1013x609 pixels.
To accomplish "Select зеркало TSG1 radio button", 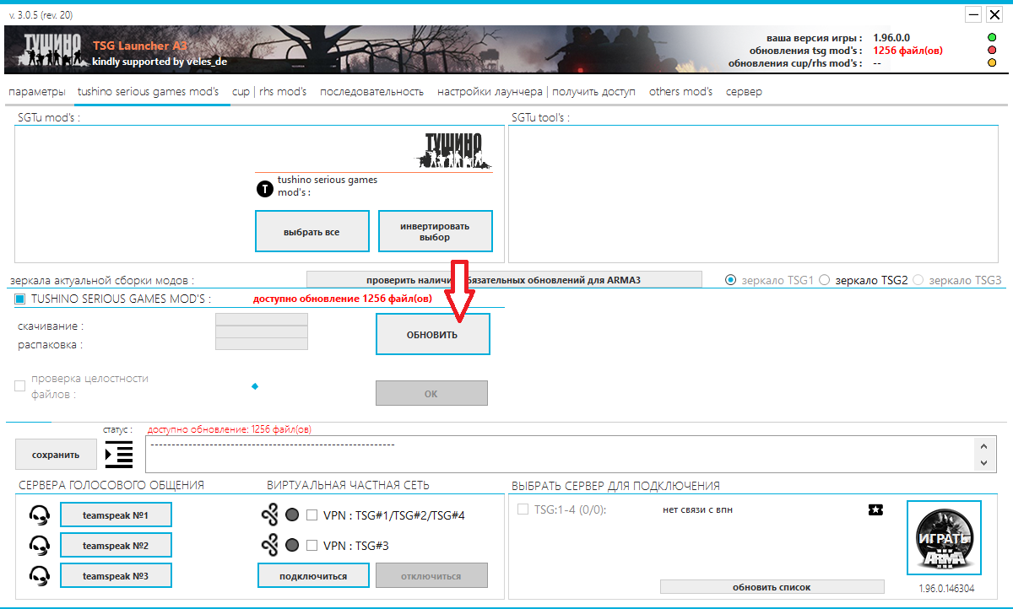I will coord(731,280).
